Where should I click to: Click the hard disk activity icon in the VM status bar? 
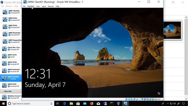(x=126, y=99)
